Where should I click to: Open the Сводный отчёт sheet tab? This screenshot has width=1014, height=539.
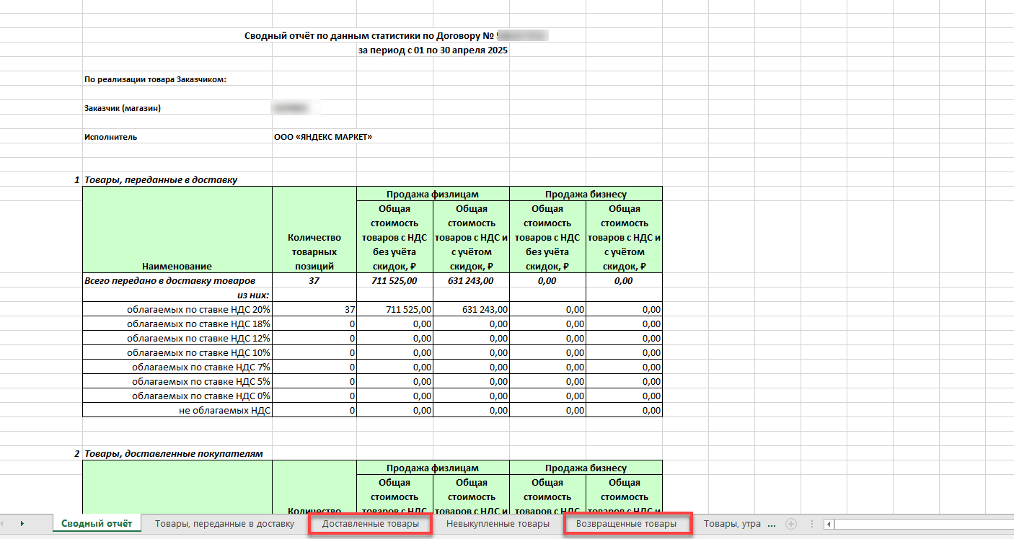coord(97,524)
